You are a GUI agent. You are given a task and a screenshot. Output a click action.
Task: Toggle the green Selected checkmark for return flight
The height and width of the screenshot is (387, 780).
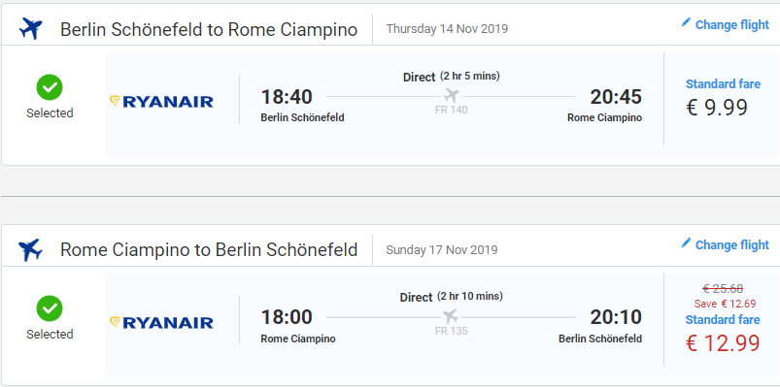click(50, 308)
